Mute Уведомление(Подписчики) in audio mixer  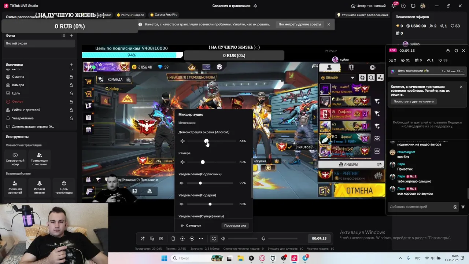(x=181, y=183)
